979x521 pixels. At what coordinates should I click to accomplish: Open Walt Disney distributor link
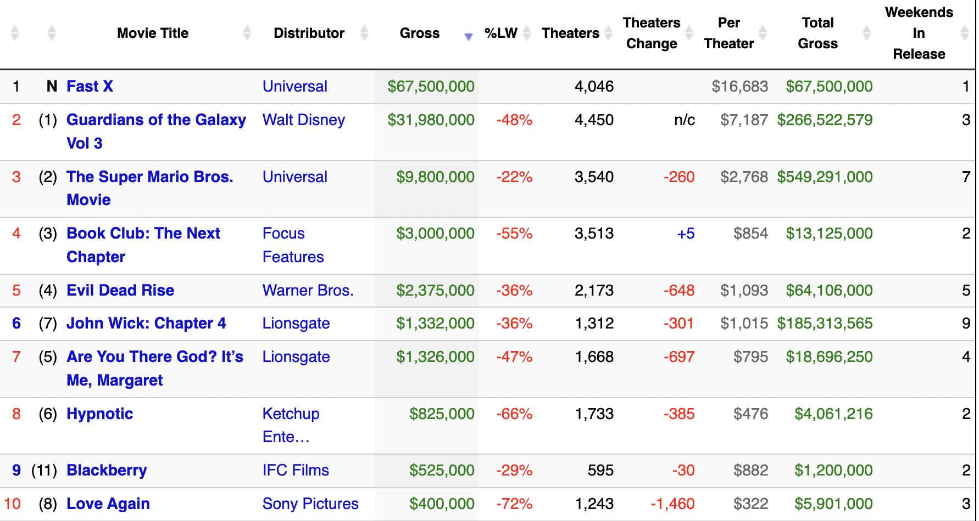pyautogui.click(x=304, y=120)
